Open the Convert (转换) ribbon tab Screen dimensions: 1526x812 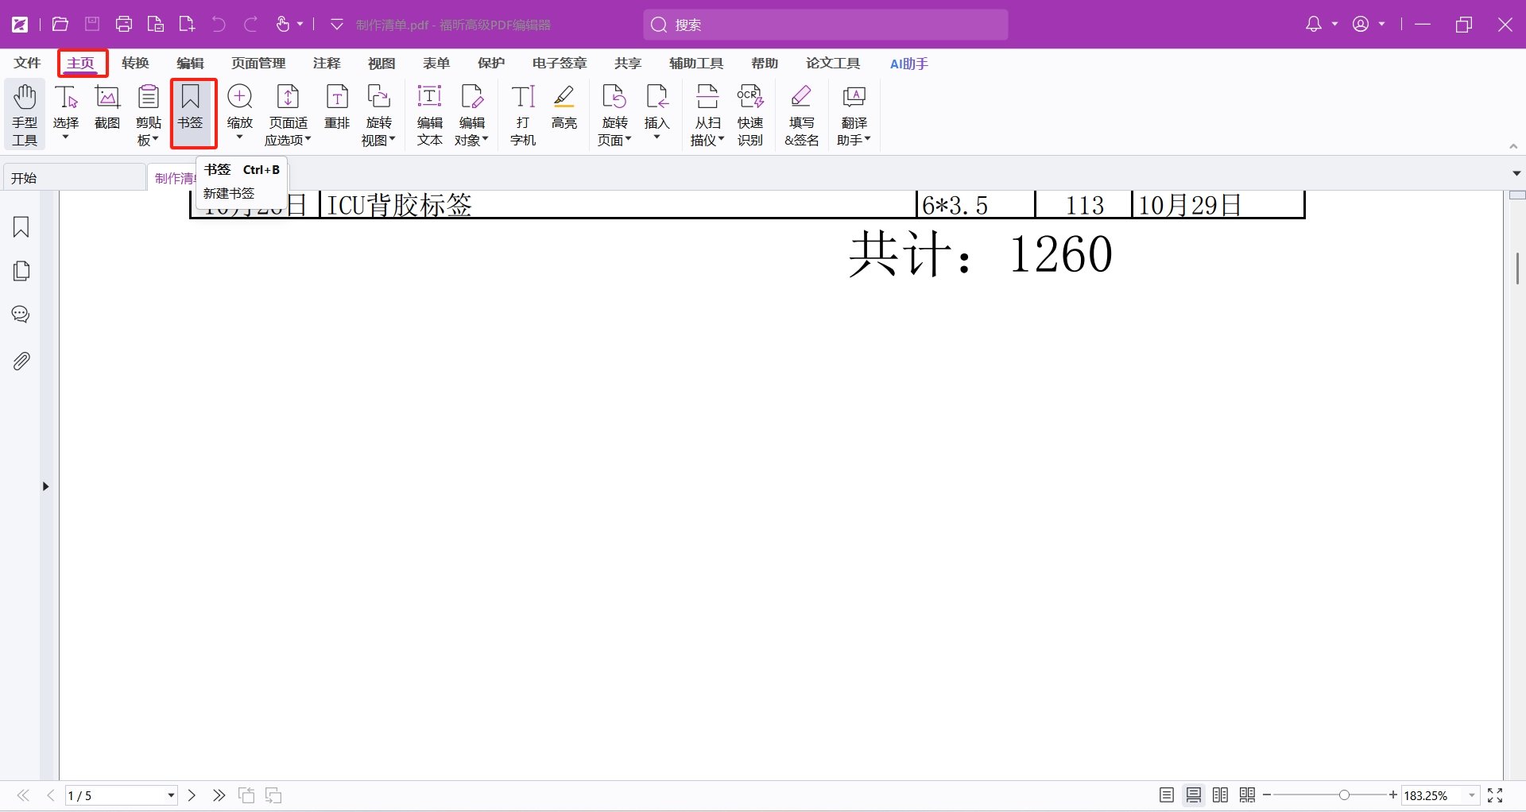[135, 64]
